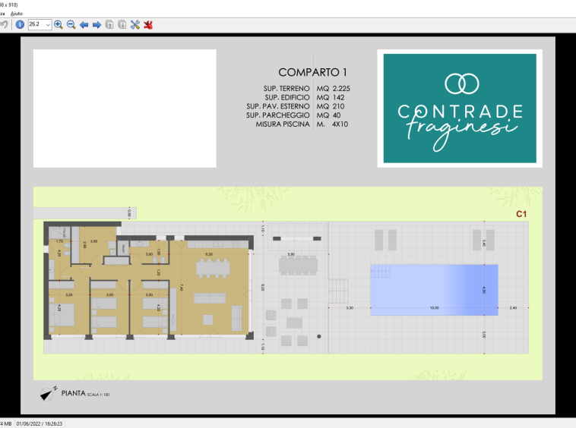Click the red IrfanView about icon

[x=148, y=24]
